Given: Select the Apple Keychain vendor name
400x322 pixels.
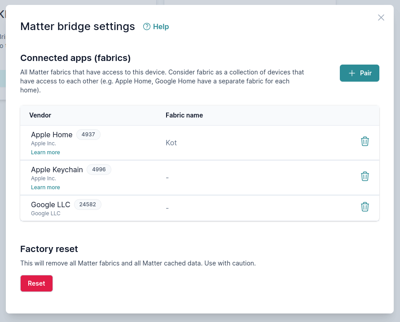Looking at the screenshot, I should (57, 170).
